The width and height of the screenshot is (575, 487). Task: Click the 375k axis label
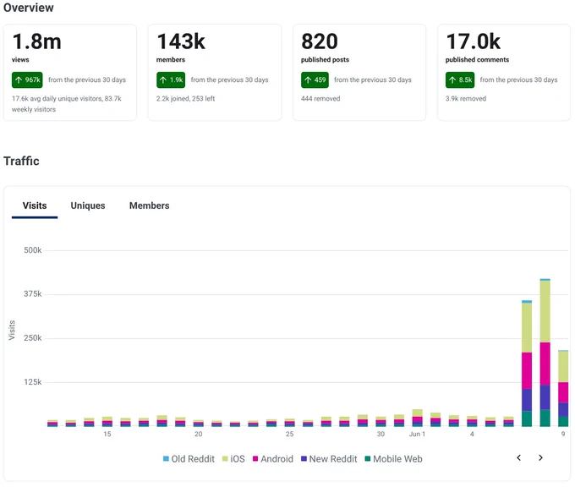tap(33, 293)
